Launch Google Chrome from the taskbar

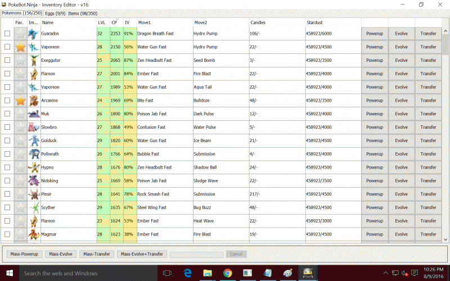click(x=228, y=273)
